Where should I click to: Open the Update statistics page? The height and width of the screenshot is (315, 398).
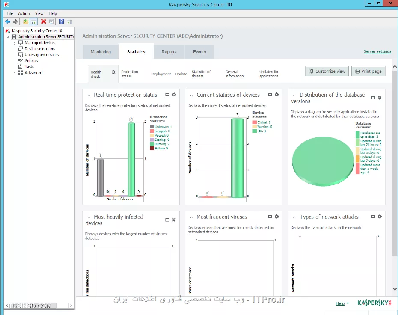click(181, 74)
